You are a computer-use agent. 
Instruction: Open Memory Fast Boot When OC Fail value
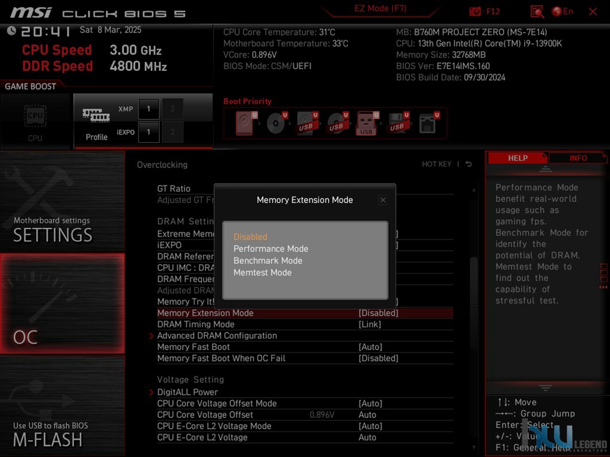pyautogui.click(x=378, y=359)
